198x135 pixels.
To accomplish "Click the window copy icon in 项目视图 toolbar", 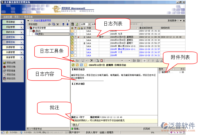I will [54, 24].
